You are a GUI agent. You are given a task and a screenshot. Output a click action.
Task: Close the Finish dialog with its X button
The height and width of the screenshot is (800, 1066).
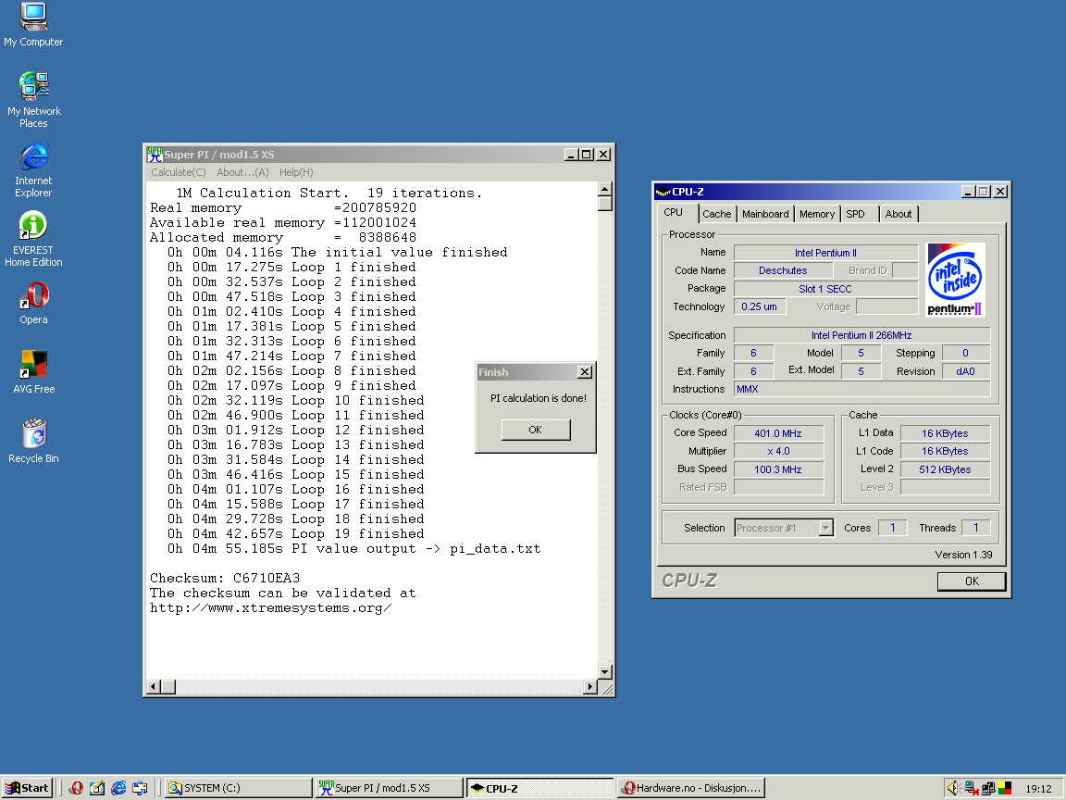[584, 372]
